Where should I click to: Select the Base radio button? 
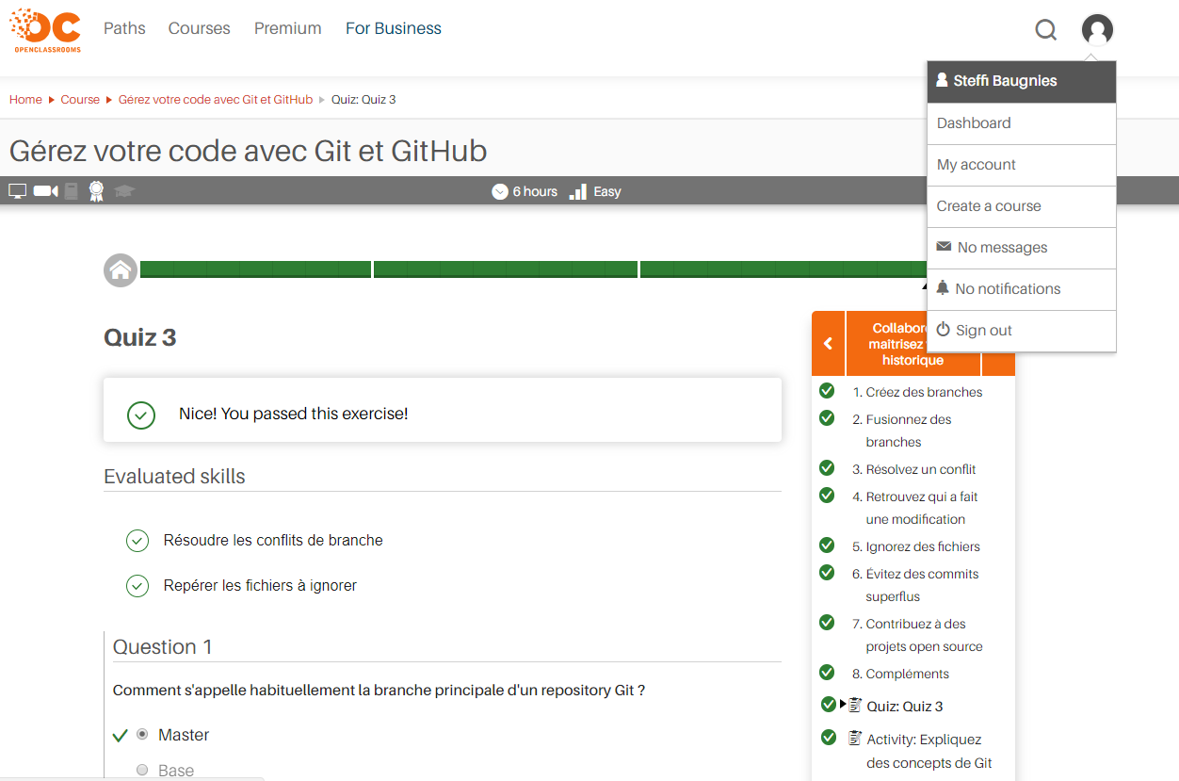click(142, 770)
